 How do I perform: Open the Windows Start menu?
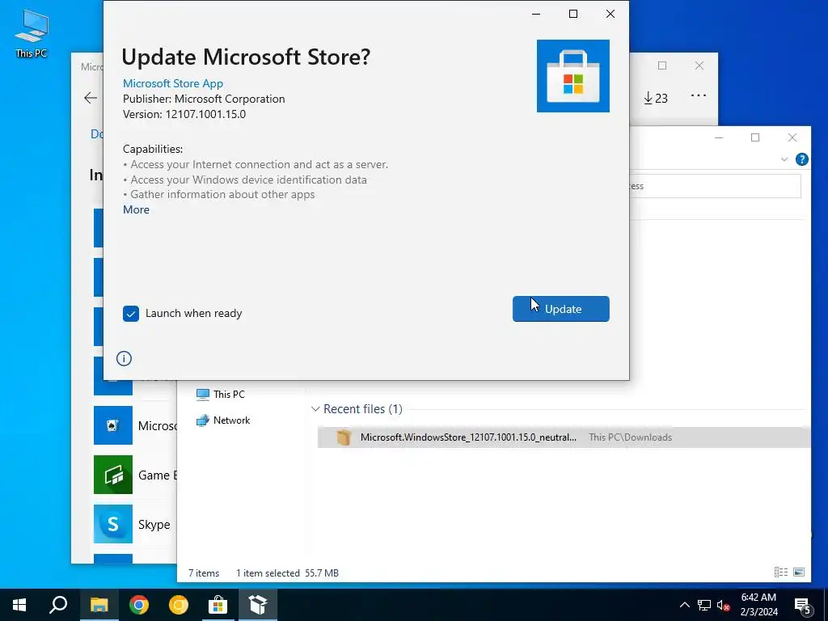click(19, 605)
